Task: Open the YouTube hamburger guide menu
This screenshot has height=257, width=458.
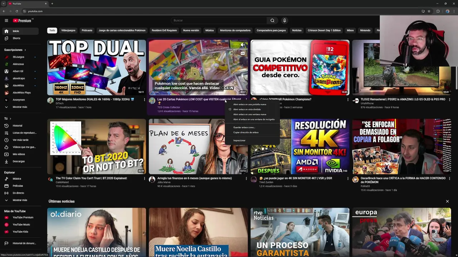Action: [6, 20]
